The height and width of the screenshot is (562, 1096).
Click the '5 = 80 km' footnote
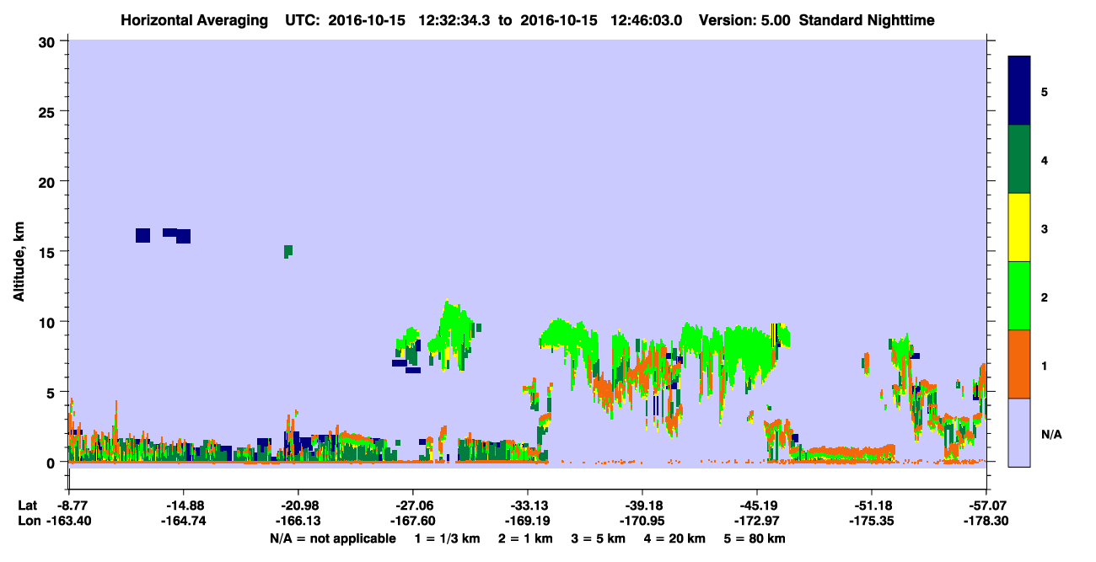[x=755, y=538]
